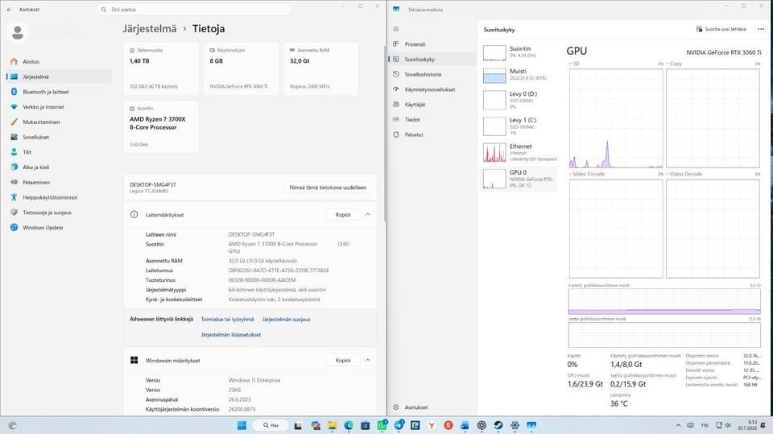Click Nimeä tämä tietokone uudelleen button
The height and width of the screenshot is (434, 773).
click(x=328, y=188)
